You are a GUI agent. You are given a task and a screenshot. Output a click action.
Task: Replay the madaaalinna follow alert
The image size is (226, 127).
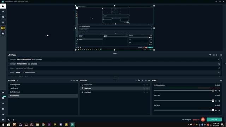[219, 64]
